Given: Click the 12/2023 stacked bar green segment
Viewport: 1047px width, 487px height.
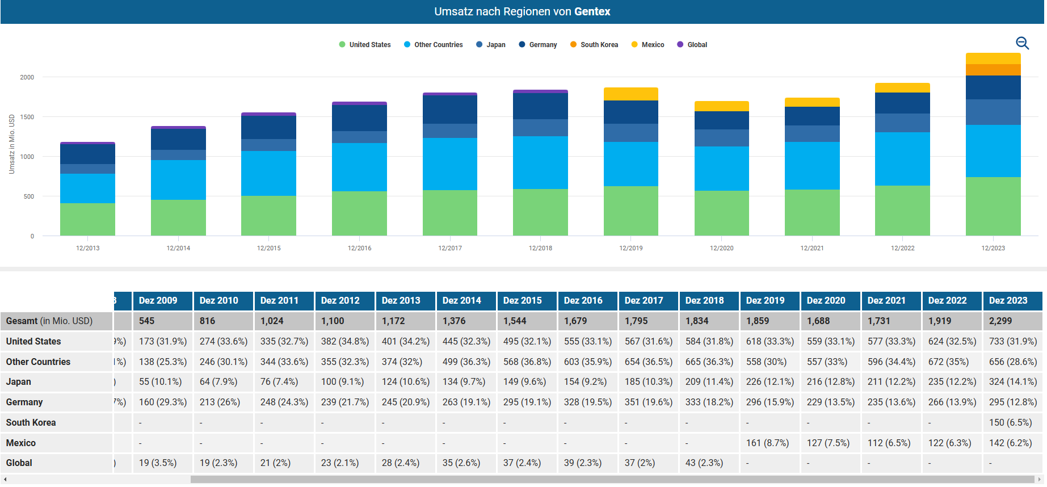Looking at the screenshot, I should click(x=993, y=206).
